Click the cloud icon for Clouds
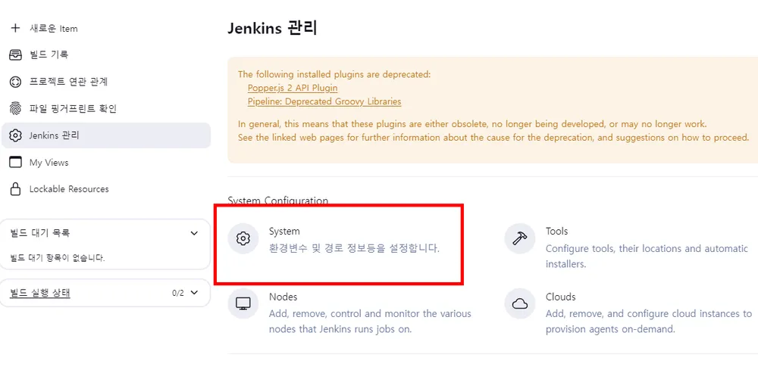Screen dimensions: 758x370 click(x=520, y=303)
